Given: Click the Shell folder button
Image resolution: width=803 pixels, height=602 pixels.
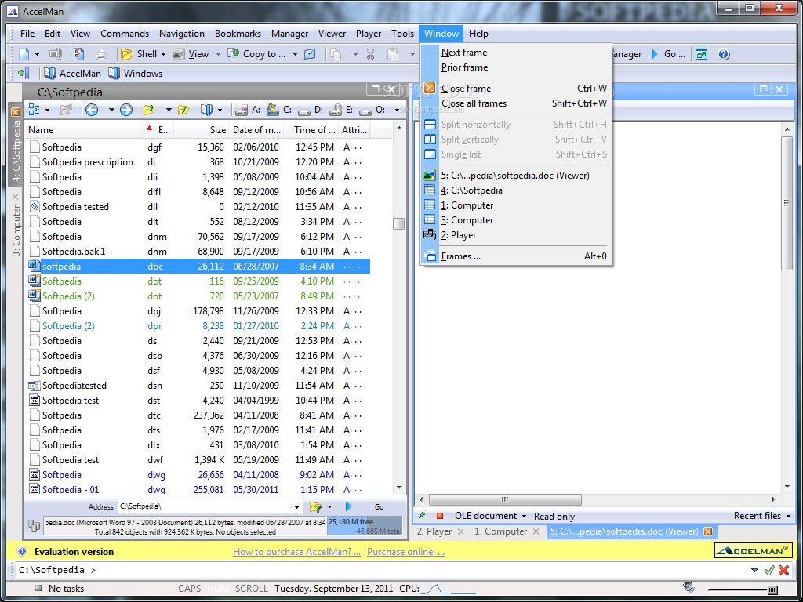Looking at the screenshot, I should pos(139,54).
